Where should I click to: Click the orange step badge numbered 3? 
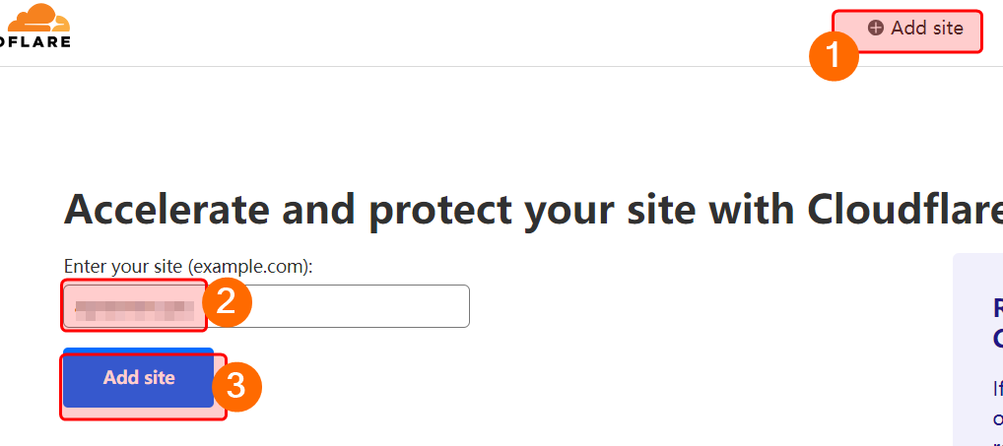(235, 386)
